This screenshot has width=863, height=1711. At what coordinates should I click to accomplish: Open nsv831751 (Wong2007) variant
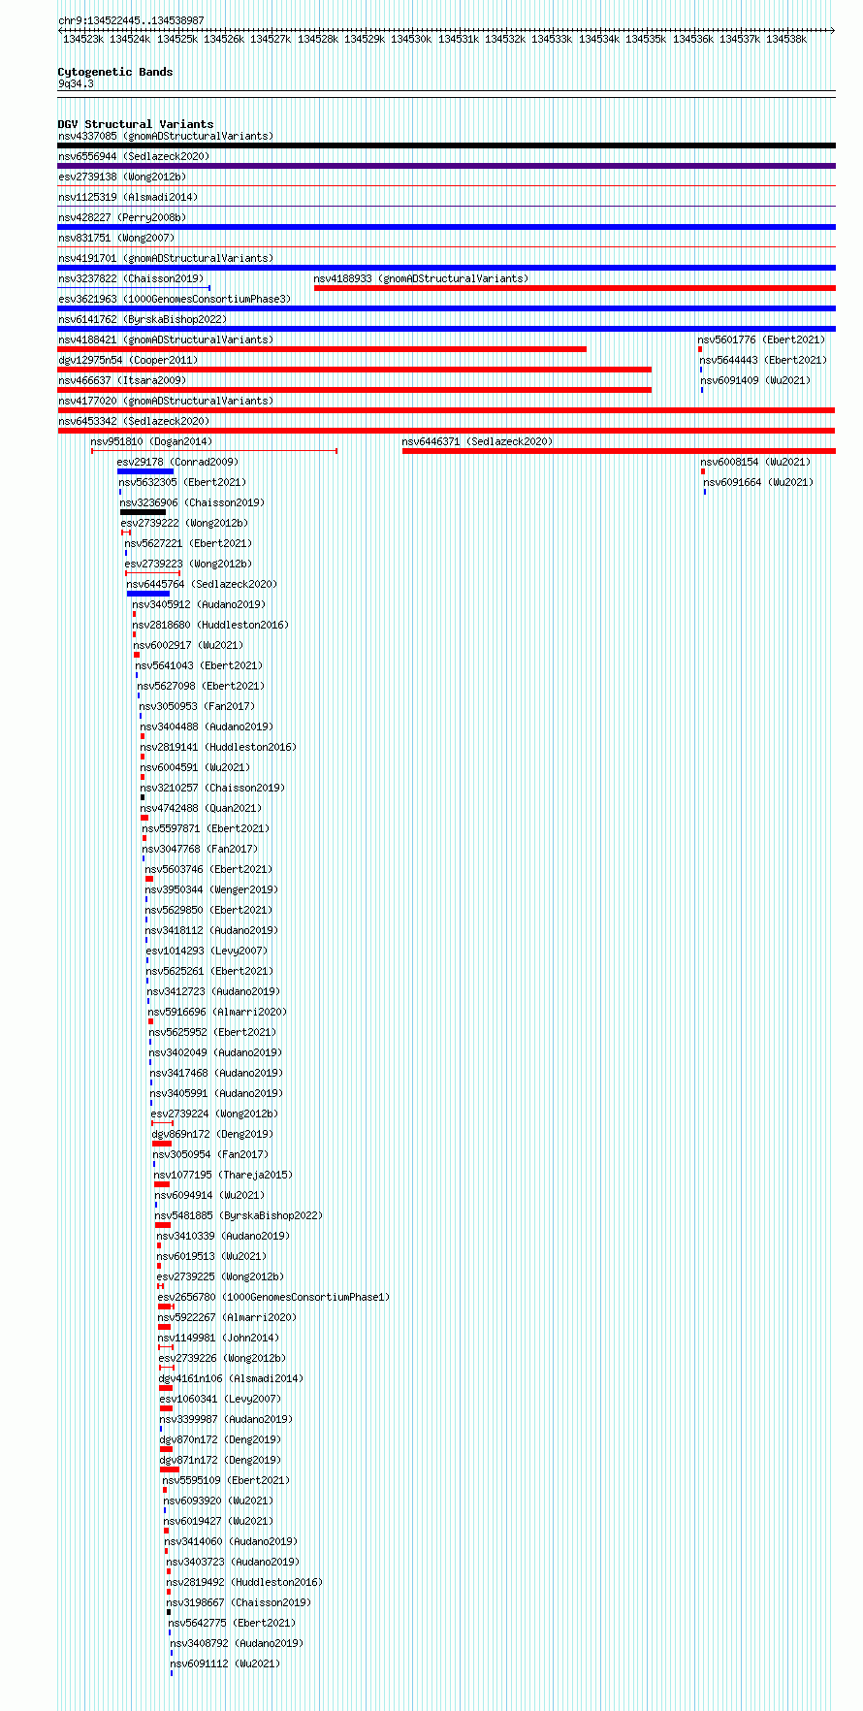116,239
